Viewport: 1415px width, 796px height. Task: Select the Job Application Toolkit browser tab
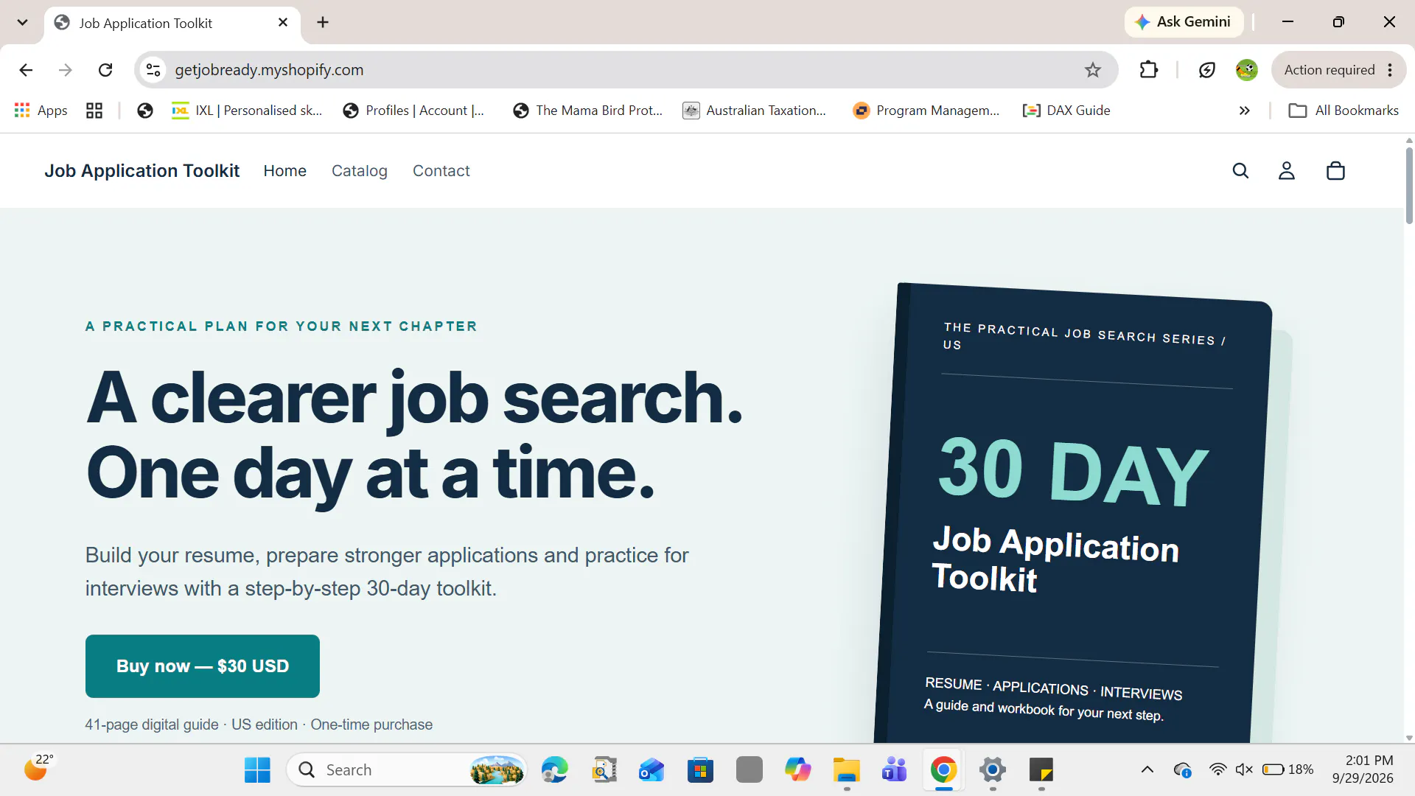coord(172,23)
